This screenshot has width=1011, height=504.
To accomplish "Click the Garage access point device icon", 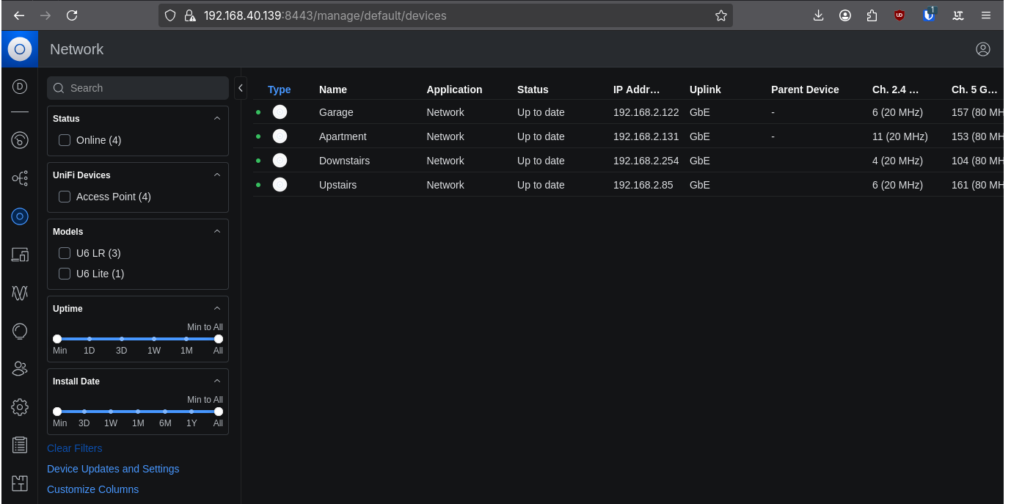I will (x=280, y=112).
